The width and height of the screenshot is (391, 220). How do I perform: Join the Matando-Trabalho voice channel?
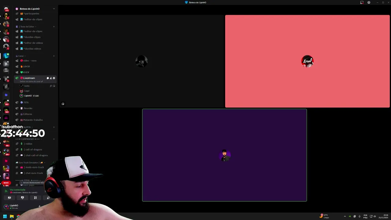(x=35, y=120)
